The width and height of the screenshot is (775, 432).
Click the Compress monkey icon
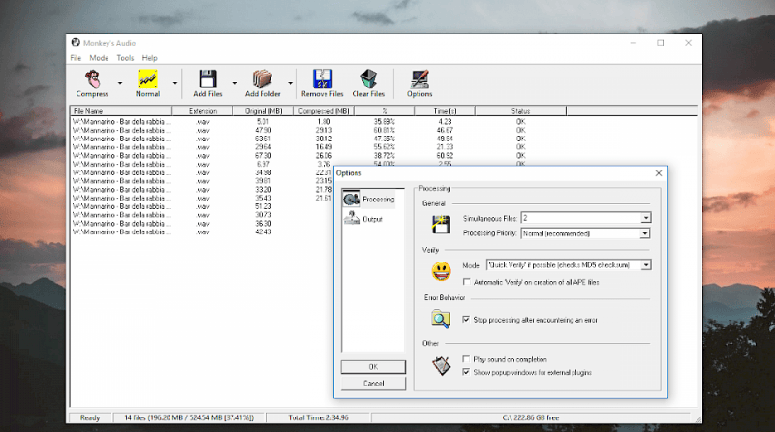pyautogui.click(x=92, y=79)
